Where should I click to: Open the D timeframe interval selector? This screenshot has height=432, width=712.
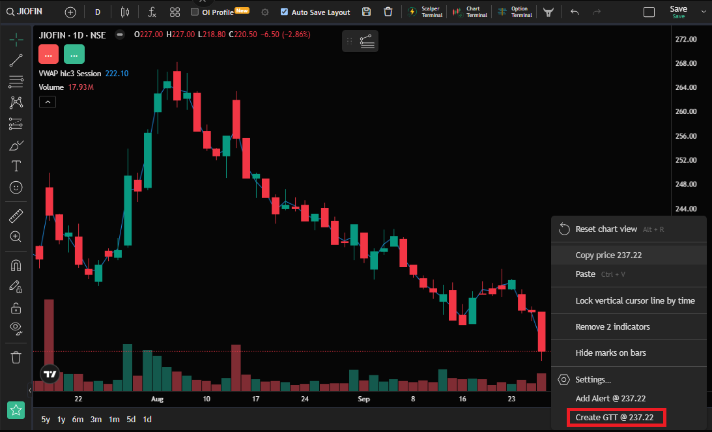[x=98, y=12]
